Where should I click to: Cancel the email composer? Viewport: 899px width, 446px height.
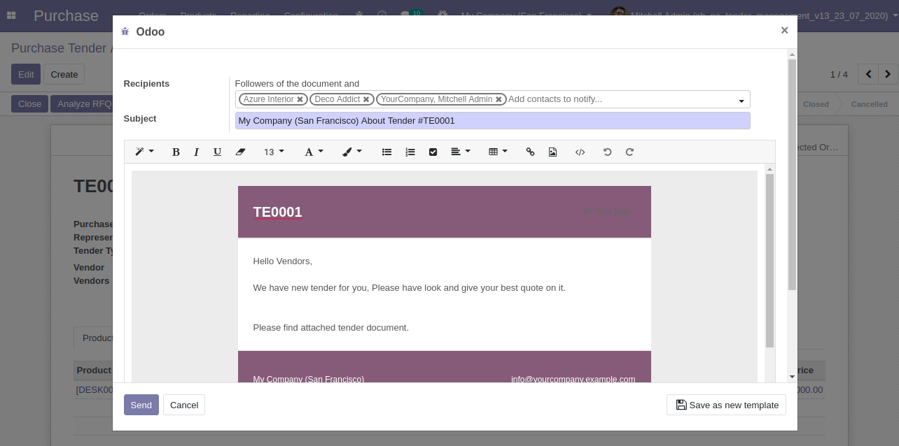[184, 405]
